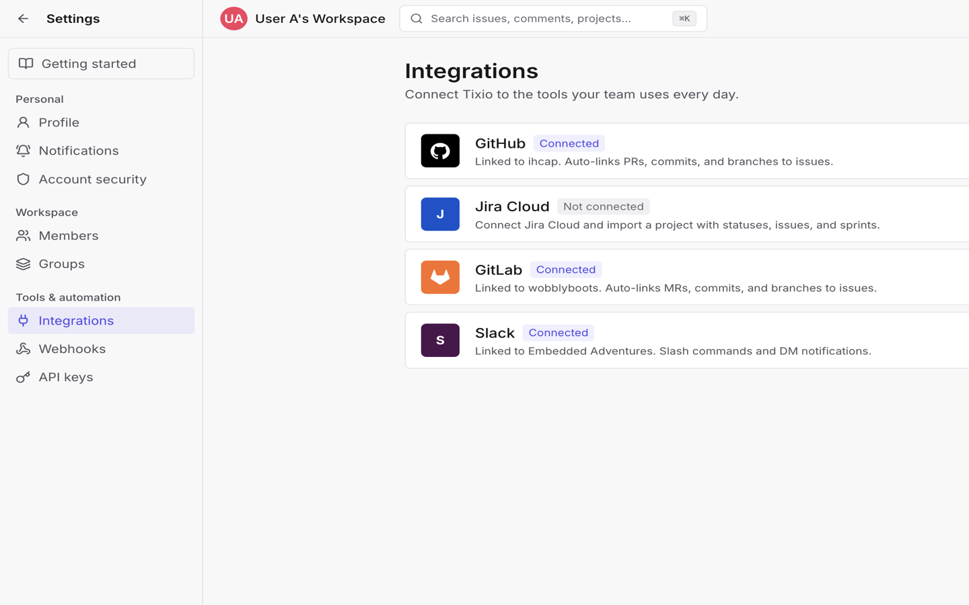Open Webhooks settings
Viewport: 969px width, 605px height.
point(101,349)
